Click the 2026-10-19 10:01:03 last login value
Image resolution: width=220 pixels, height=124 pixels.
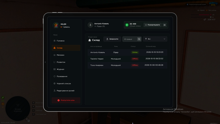[155, 52]
